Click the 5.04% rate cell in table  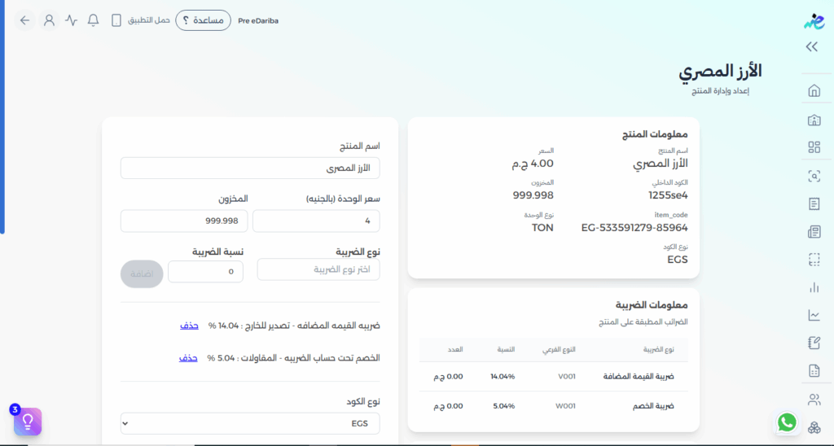tap(503, 405)
